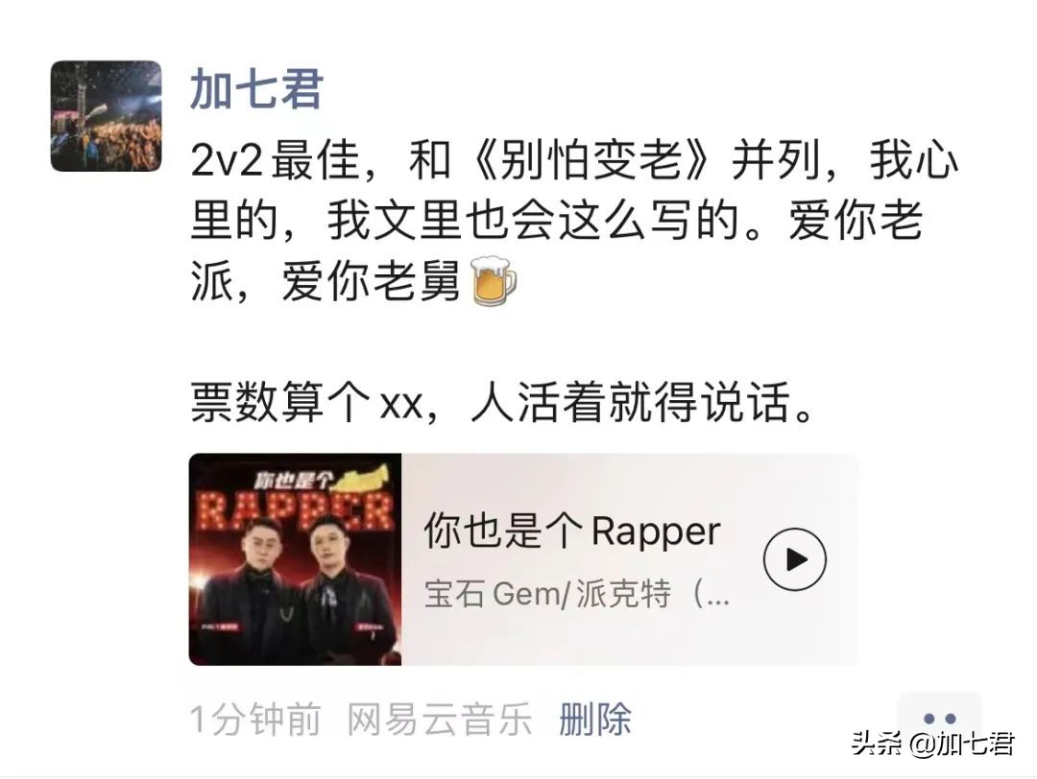Delete this post via 删除
The width and height of the screenshot is (1037, 779).
tap(595, 719)
